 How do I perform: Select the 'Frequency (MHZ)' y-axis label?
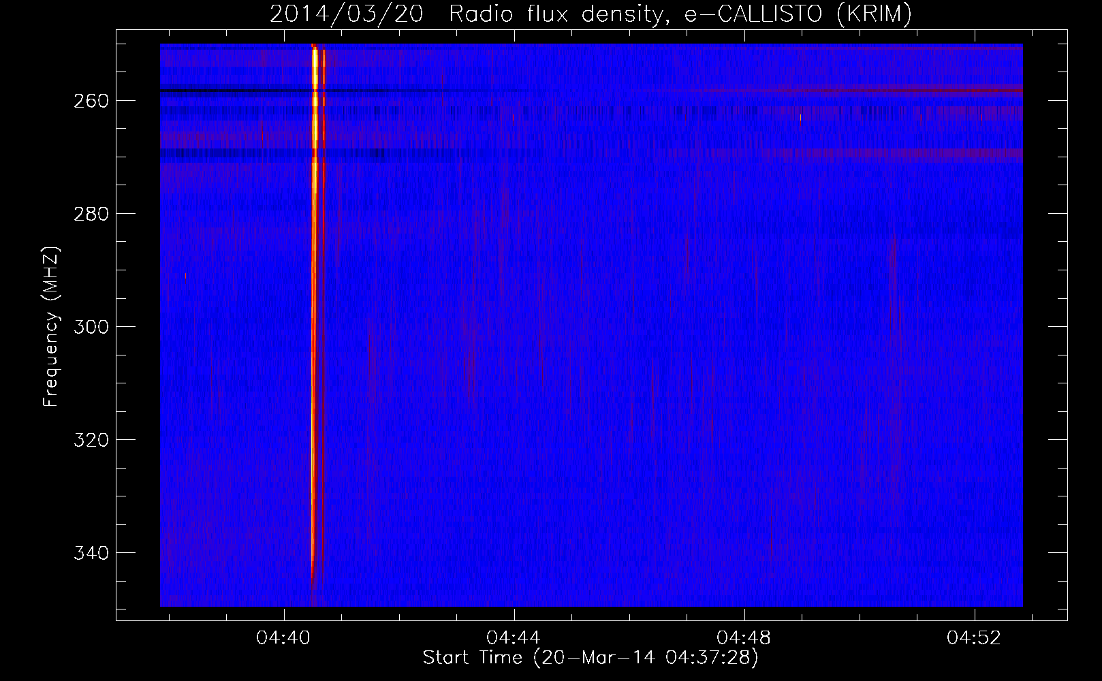point(51,326)
